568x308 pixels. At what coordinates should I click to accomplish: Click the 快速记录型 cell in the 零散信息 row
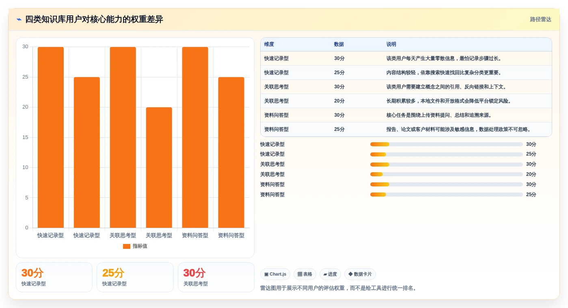pos(276,58)
